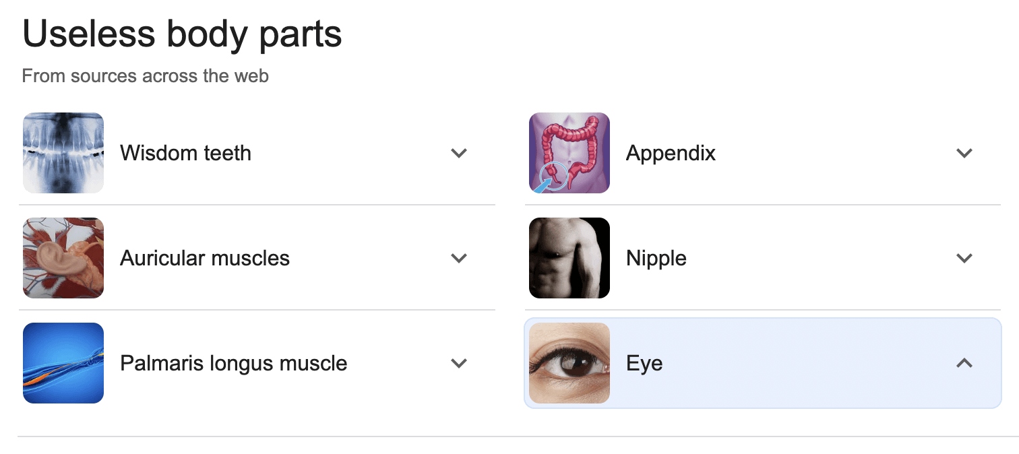
Task: Expand the Appendix chevron arrow
Action: (x=964, y=153)
